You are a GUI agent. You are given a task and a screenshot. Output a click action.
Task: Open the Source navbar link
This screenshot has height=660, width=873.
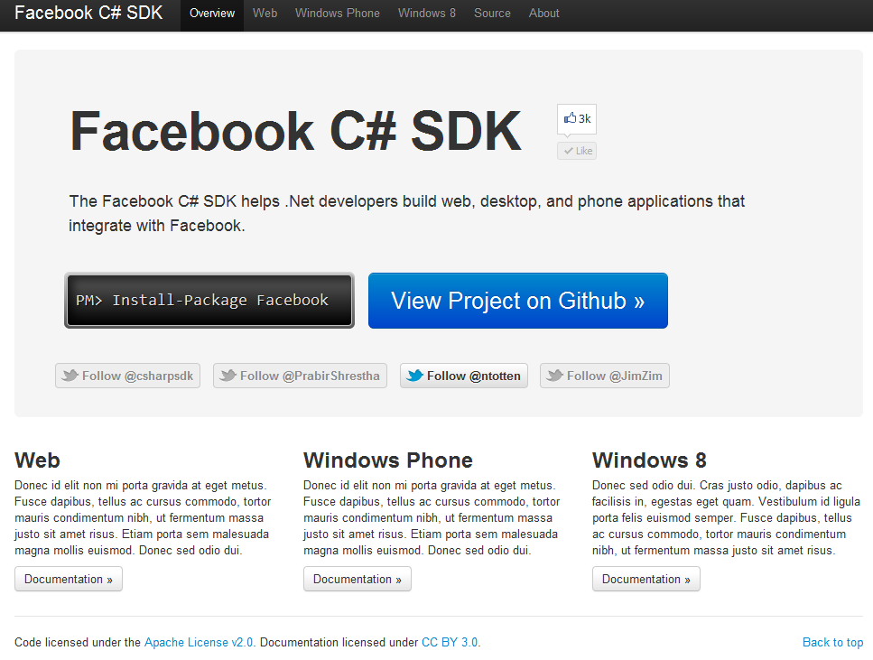tap(492, 14)
